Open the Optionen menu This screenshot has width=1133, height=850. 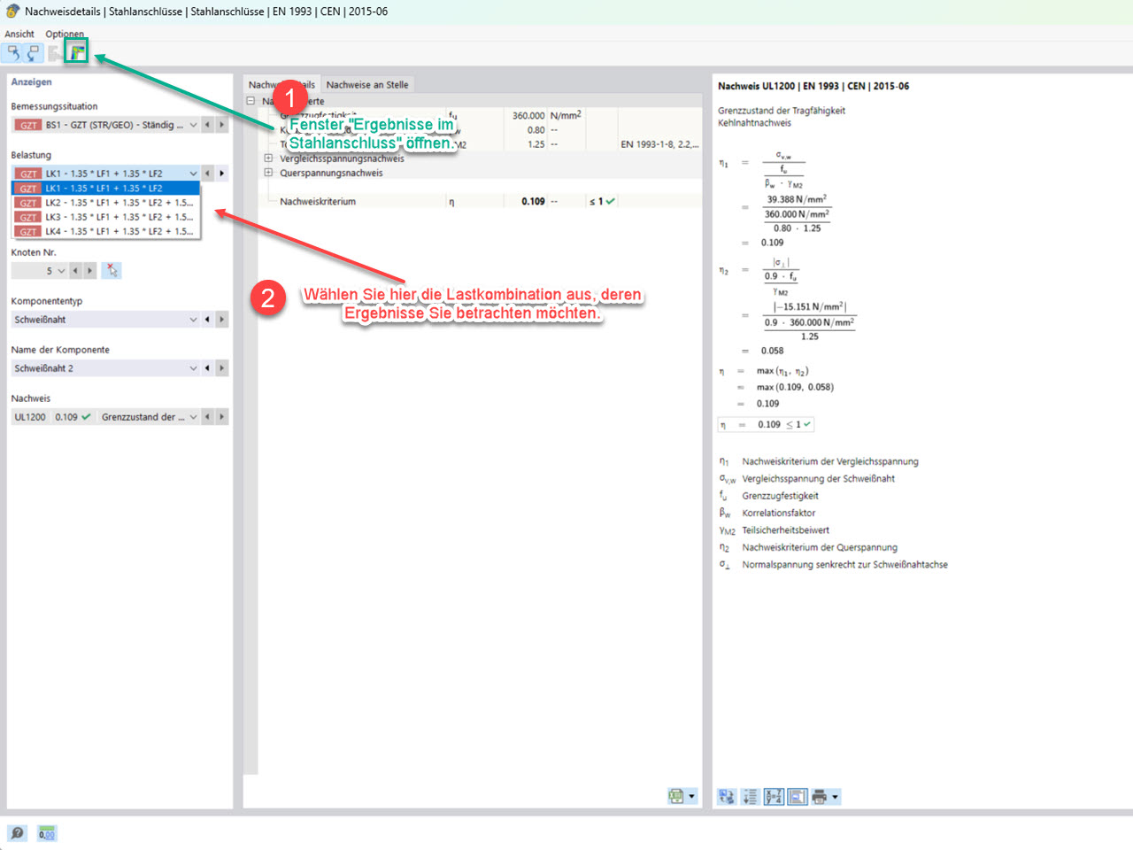point(64,34)
